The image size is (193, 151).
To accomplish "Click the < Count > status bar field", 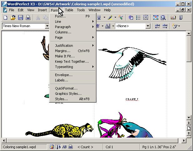I will 85,147.
